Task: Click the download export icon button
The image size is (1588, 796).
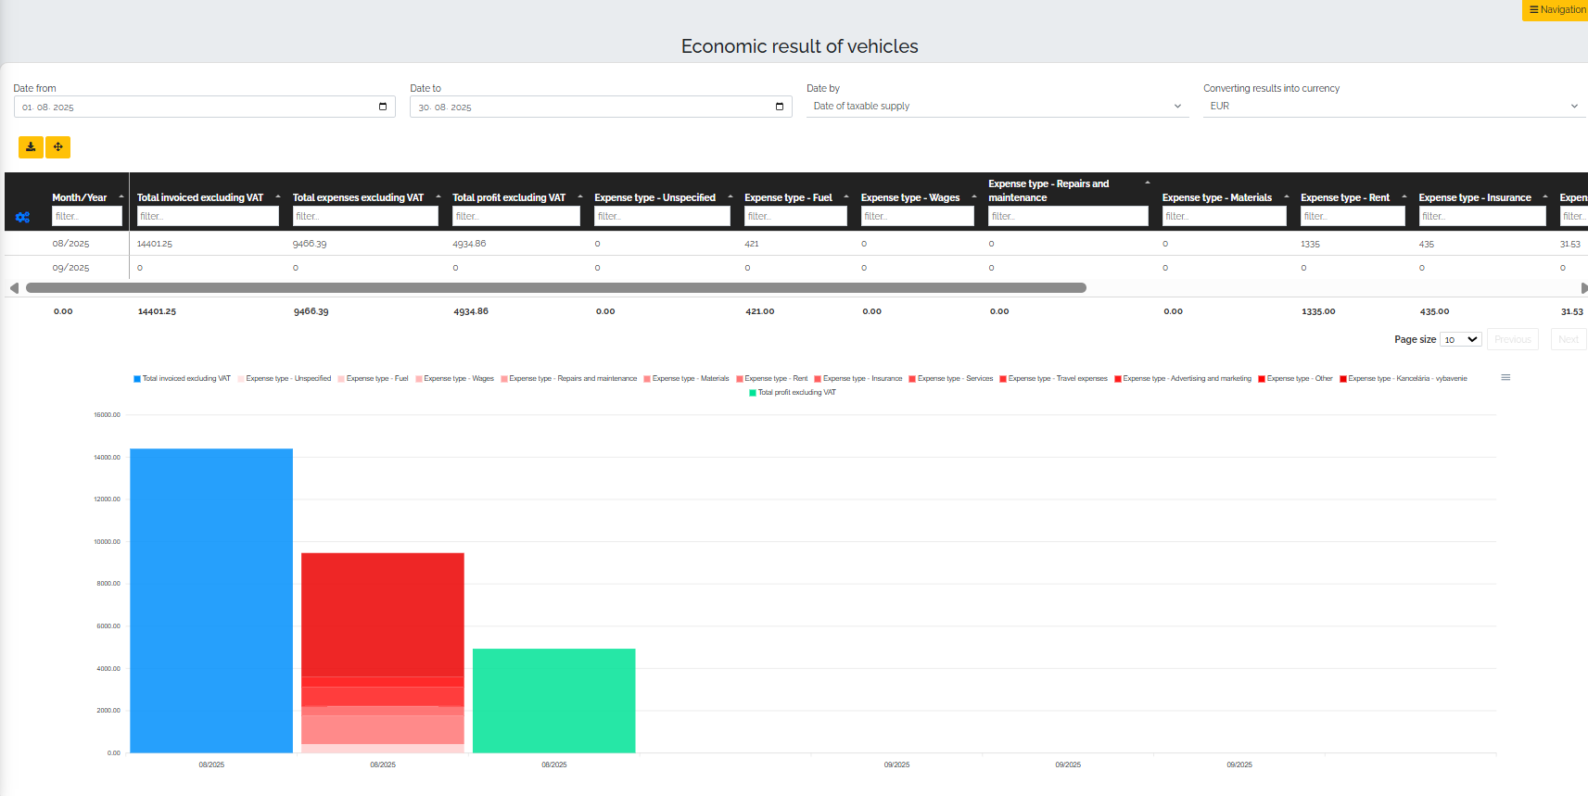Action: tap(31, 147)
